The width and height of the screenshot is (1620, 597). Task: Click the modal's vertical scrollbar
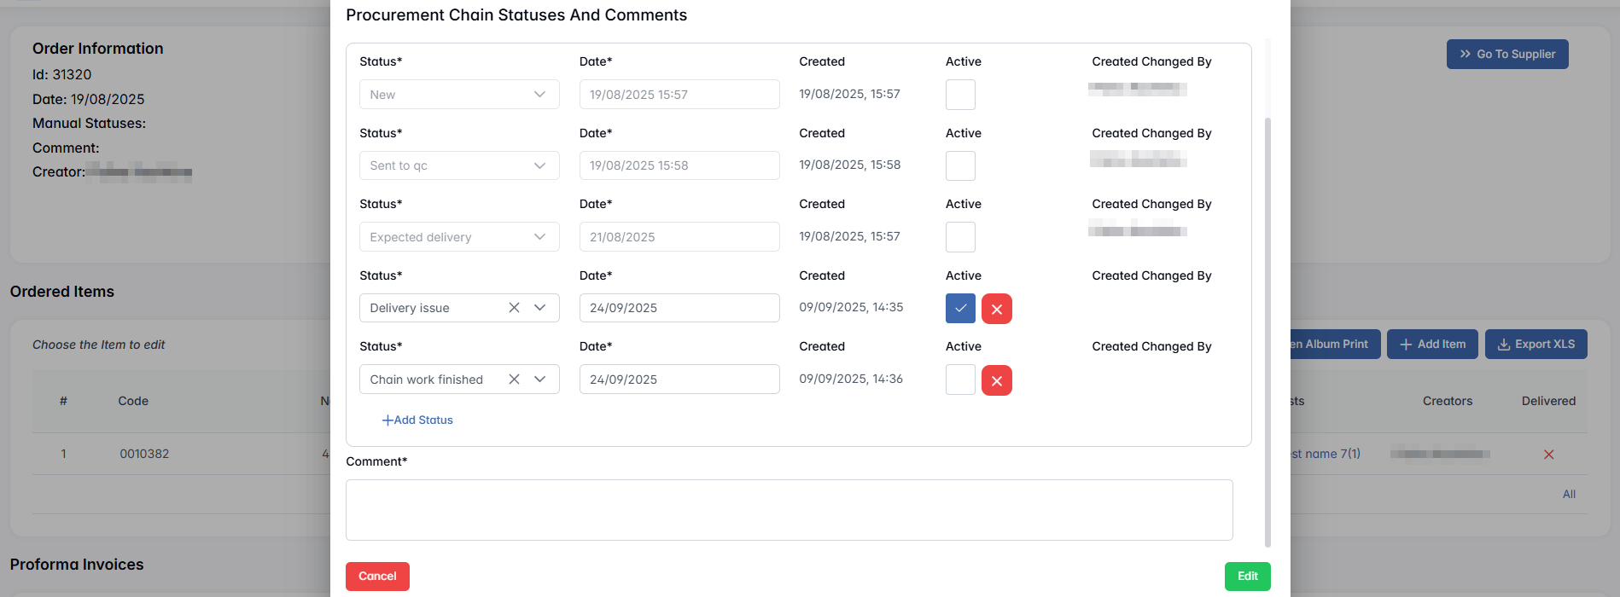pyautogui.click(x=1267, y=331)
